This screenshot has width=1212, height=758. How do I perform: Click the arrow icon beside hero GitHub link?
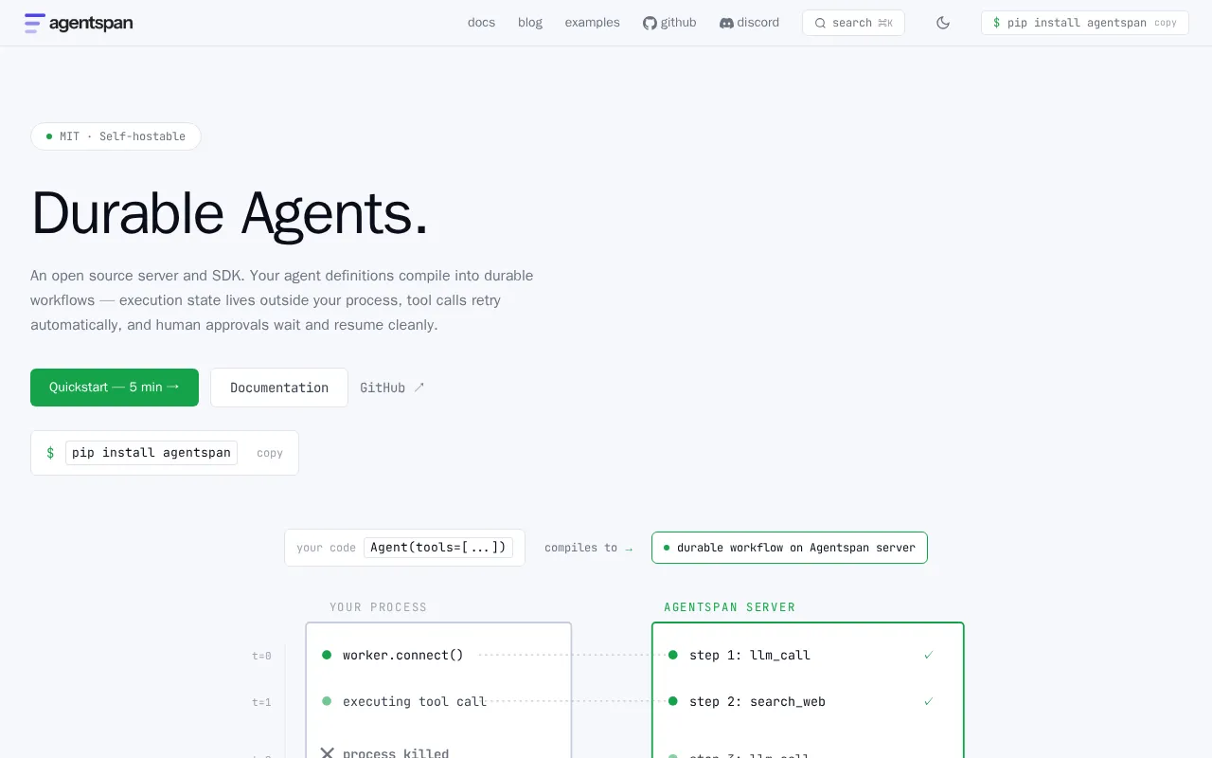tap(419, 388)
